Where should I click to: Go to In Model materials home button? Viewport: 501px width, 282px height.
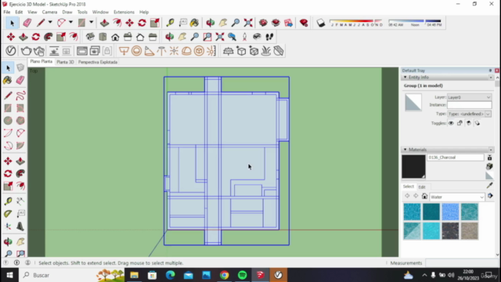tap(424, 197)
